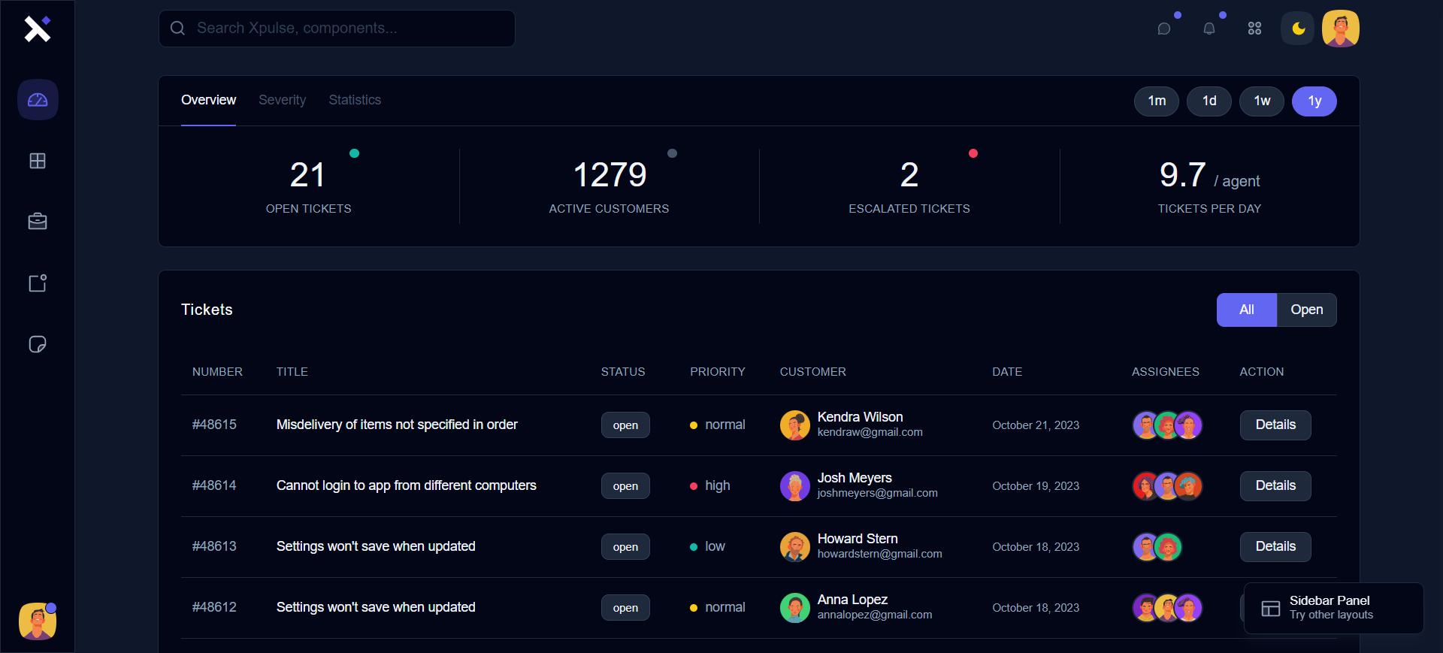
Task: Switch to the Statistics tab
Action: pos(355,100)
